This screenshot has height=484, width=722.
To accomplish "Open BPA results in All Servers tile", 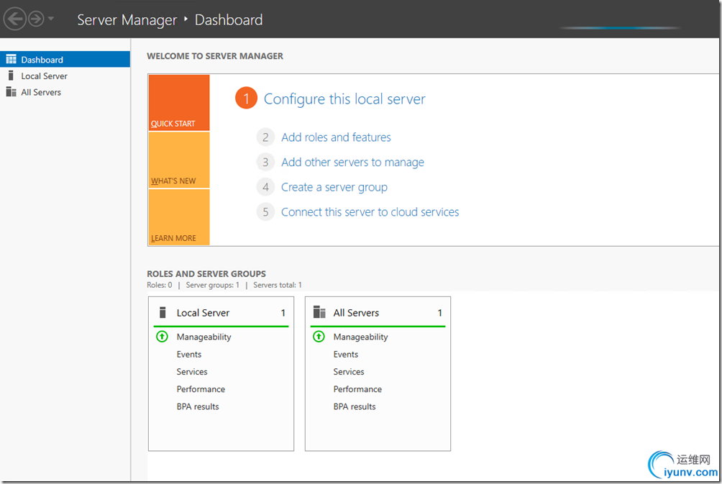I will click(355, 406).
